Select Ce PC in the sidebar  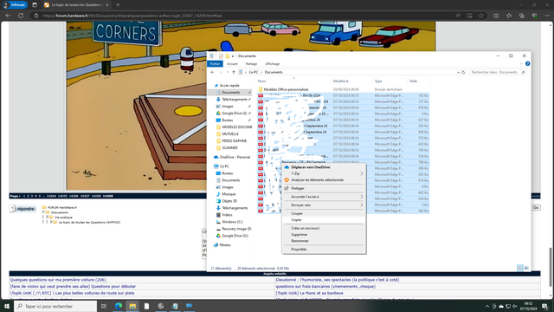click(x=224, y=166)
